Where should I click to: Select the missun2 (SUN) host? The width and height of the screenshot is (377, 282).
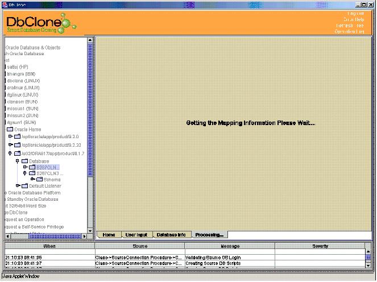23,115
